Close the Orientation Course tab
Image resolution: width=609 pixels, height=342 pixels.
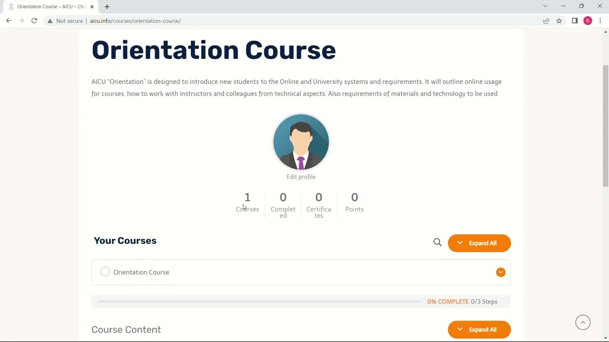[92, 7]
